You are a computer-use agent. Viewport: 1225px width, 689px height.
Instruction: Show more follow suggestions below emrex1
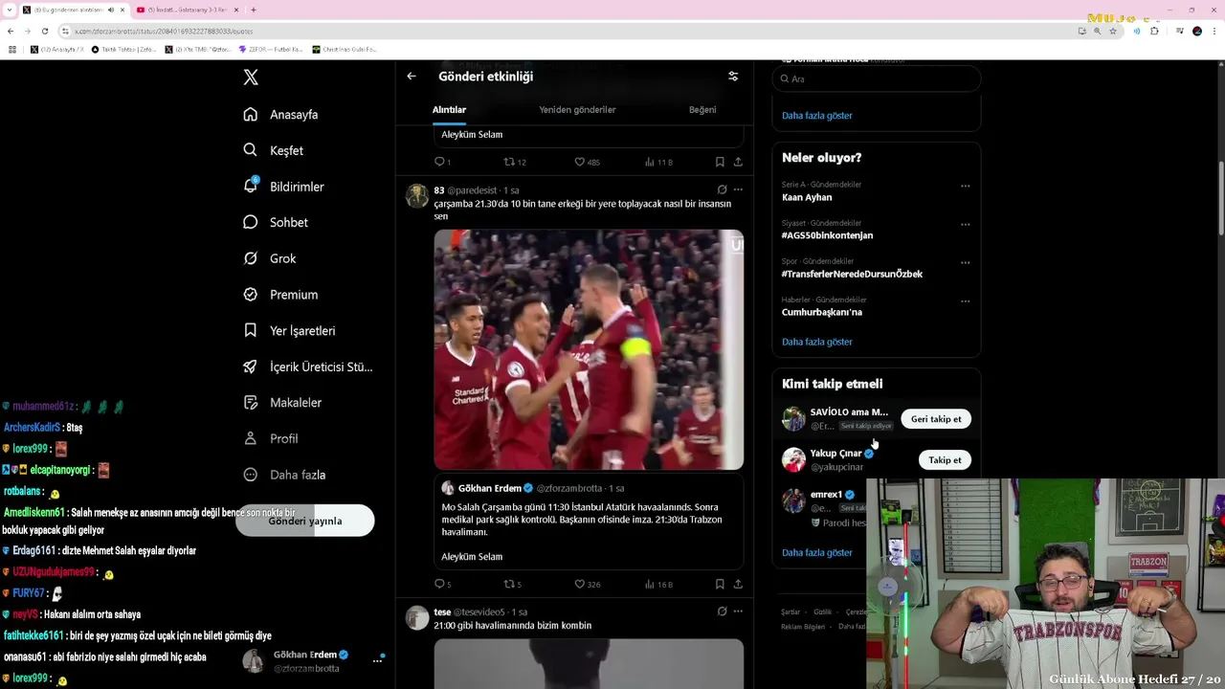pos(817,552)
